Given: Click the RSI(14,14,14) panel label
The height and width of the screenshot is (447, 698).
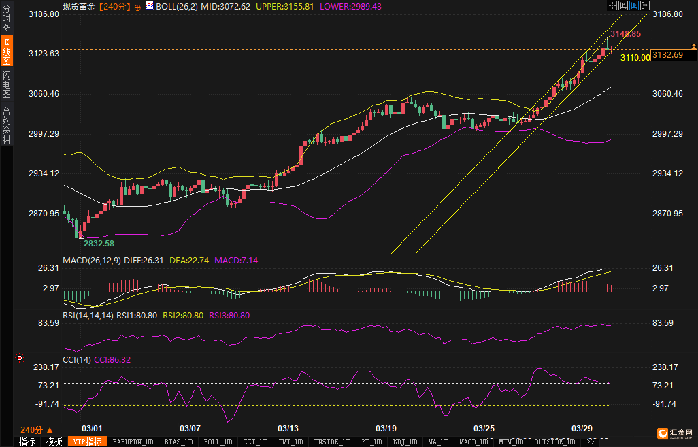Looking at the screenshot, I should pos(88,315).
